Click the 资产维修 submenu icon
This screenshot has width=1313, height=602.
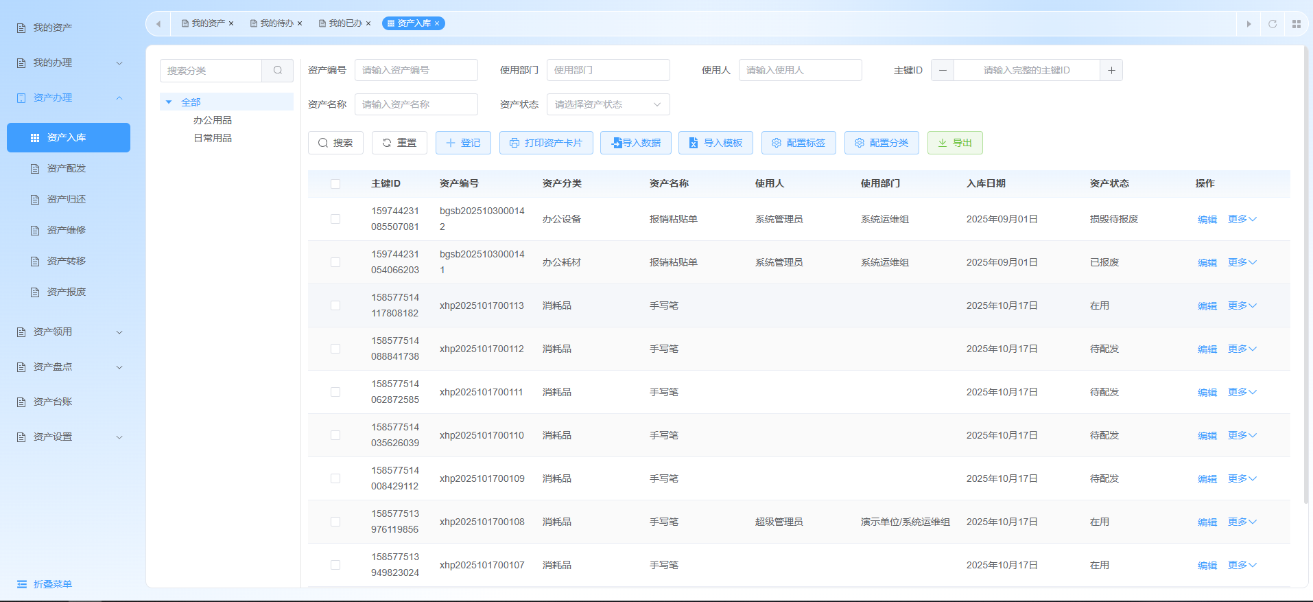click(35, 230)
